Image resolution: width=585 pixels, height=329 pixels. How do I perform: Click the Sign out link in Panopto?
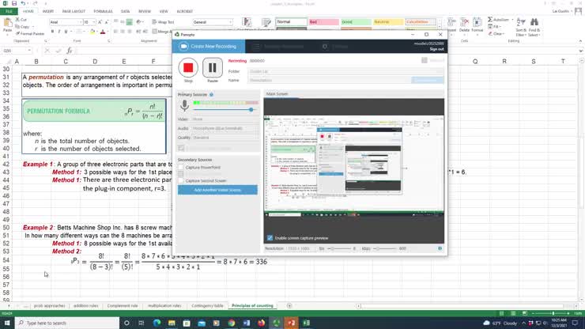[436, 49]
